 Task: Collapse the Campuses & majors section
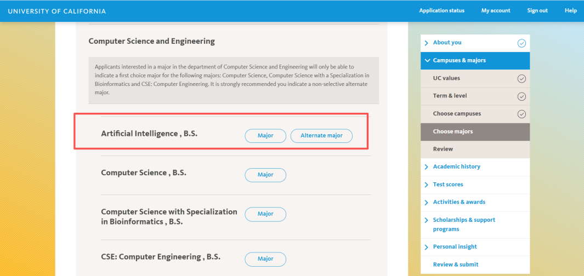pyautogui.click(x=426, y=60)
